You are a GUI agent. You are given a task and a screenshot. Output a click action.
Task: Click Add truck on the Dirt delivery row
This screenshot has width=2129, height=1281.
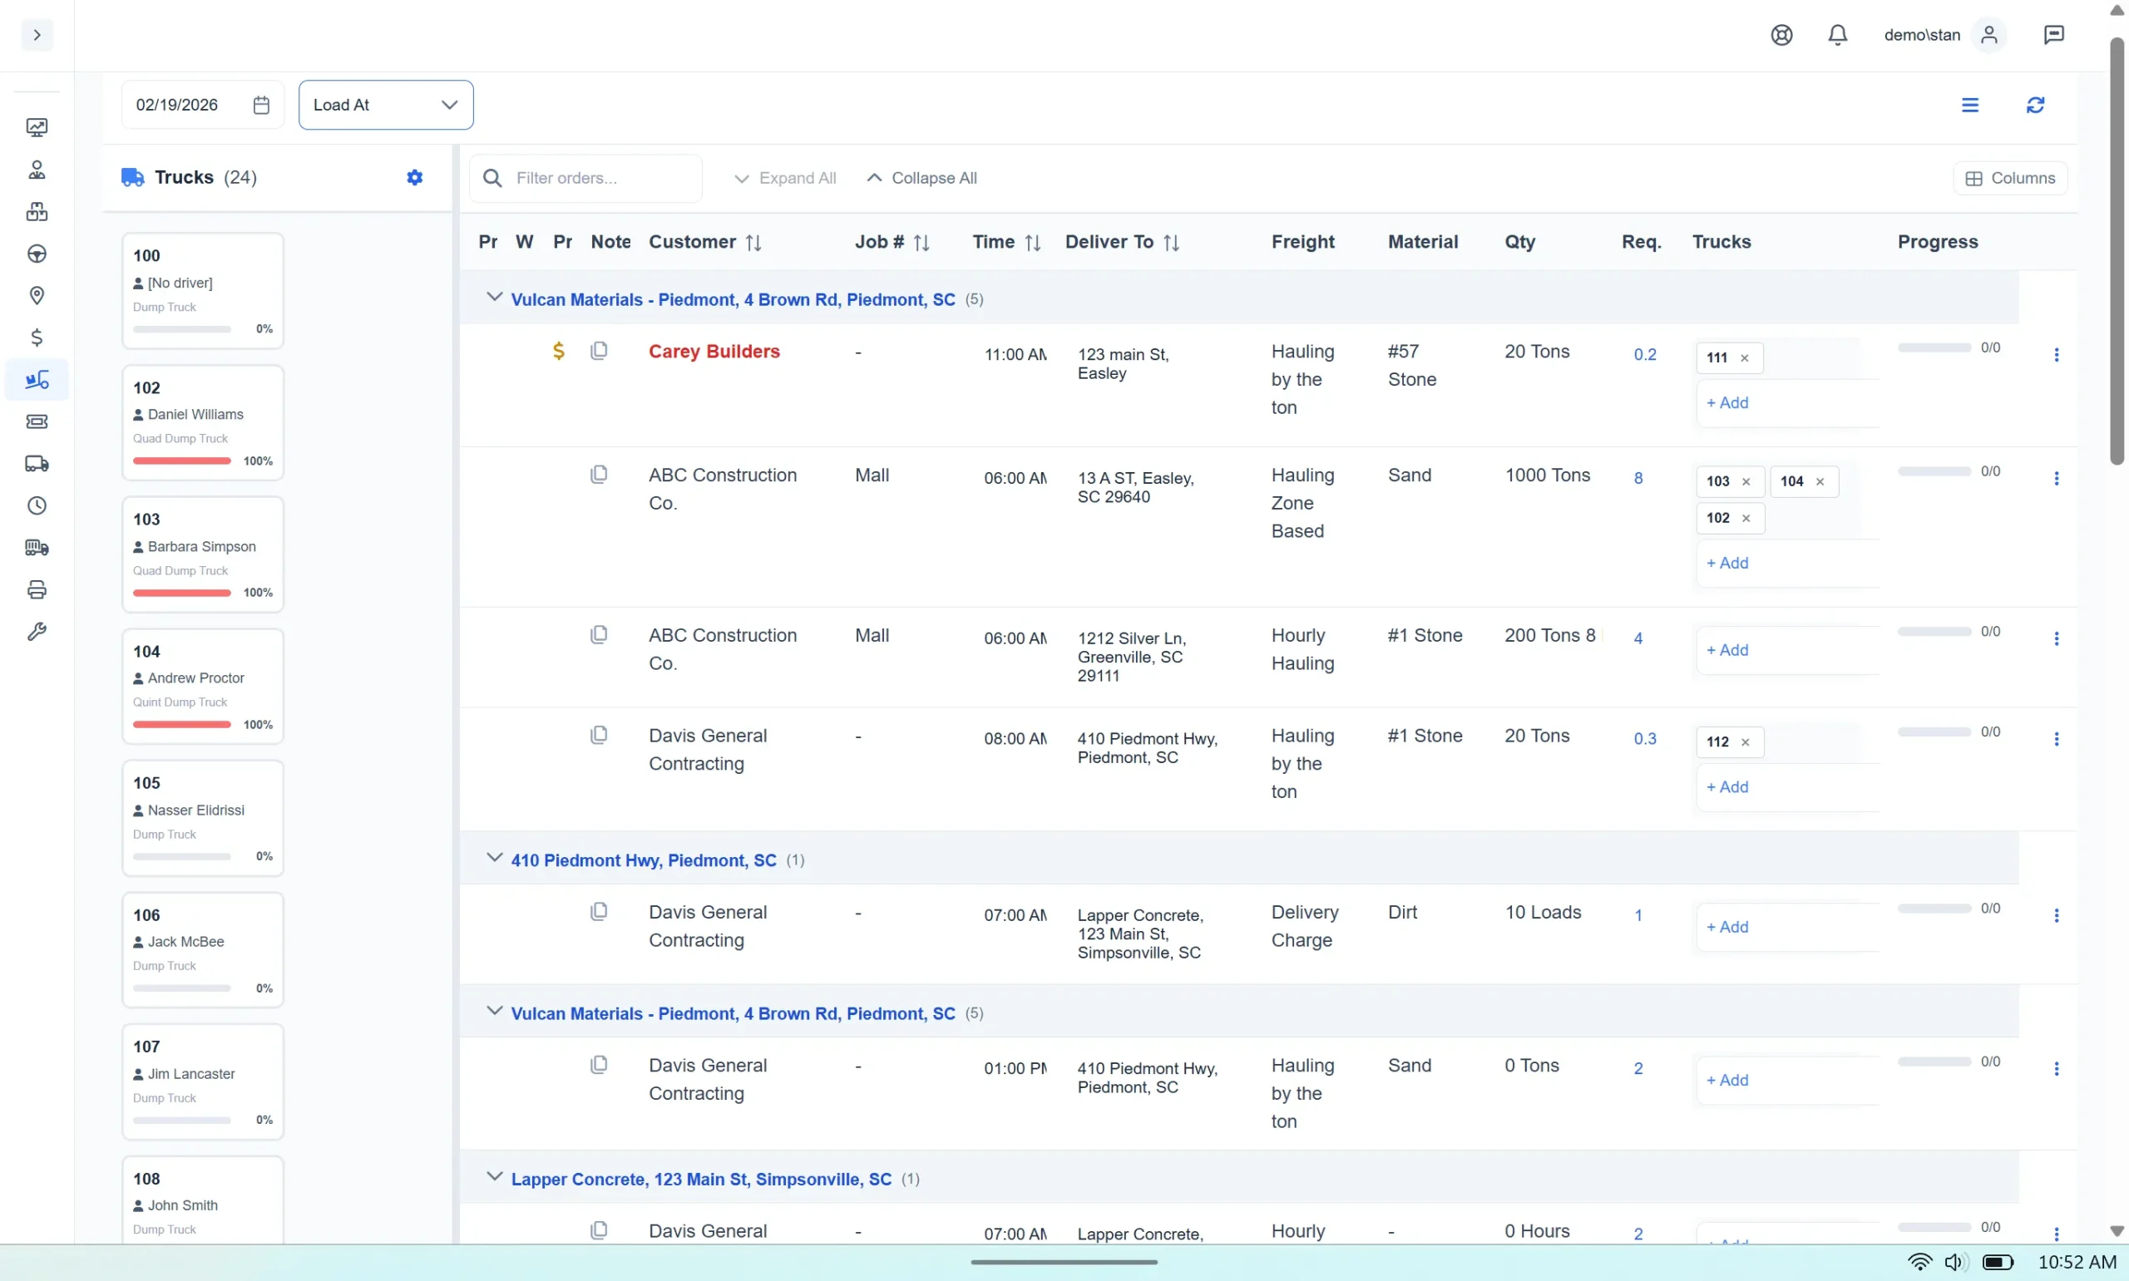click(x=1726, y=925)
